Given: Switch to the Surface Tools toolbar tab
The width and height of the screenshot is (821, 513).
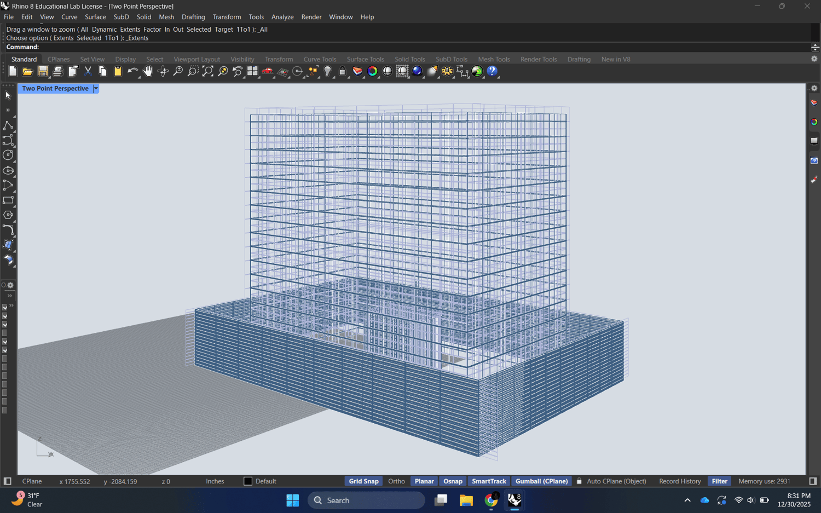Looking at the screenshot, I should [x=365, y=59].
